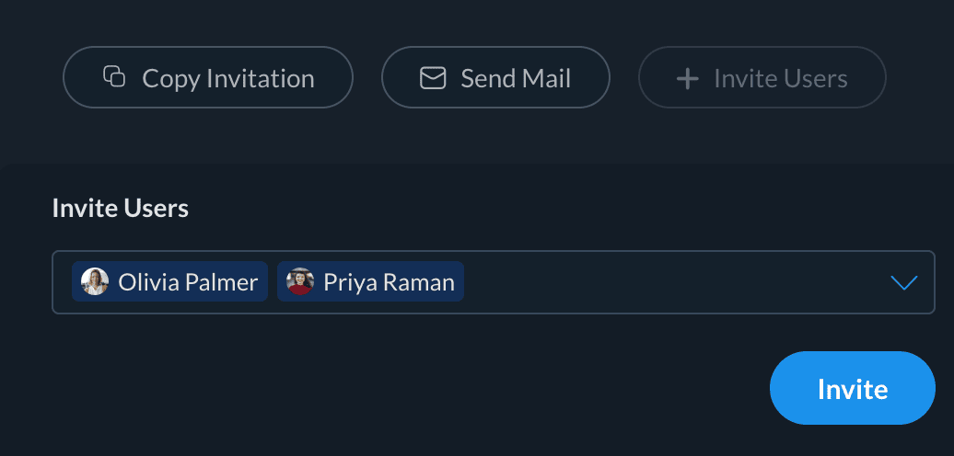Click the Send Mail label text

coord(516,78)
